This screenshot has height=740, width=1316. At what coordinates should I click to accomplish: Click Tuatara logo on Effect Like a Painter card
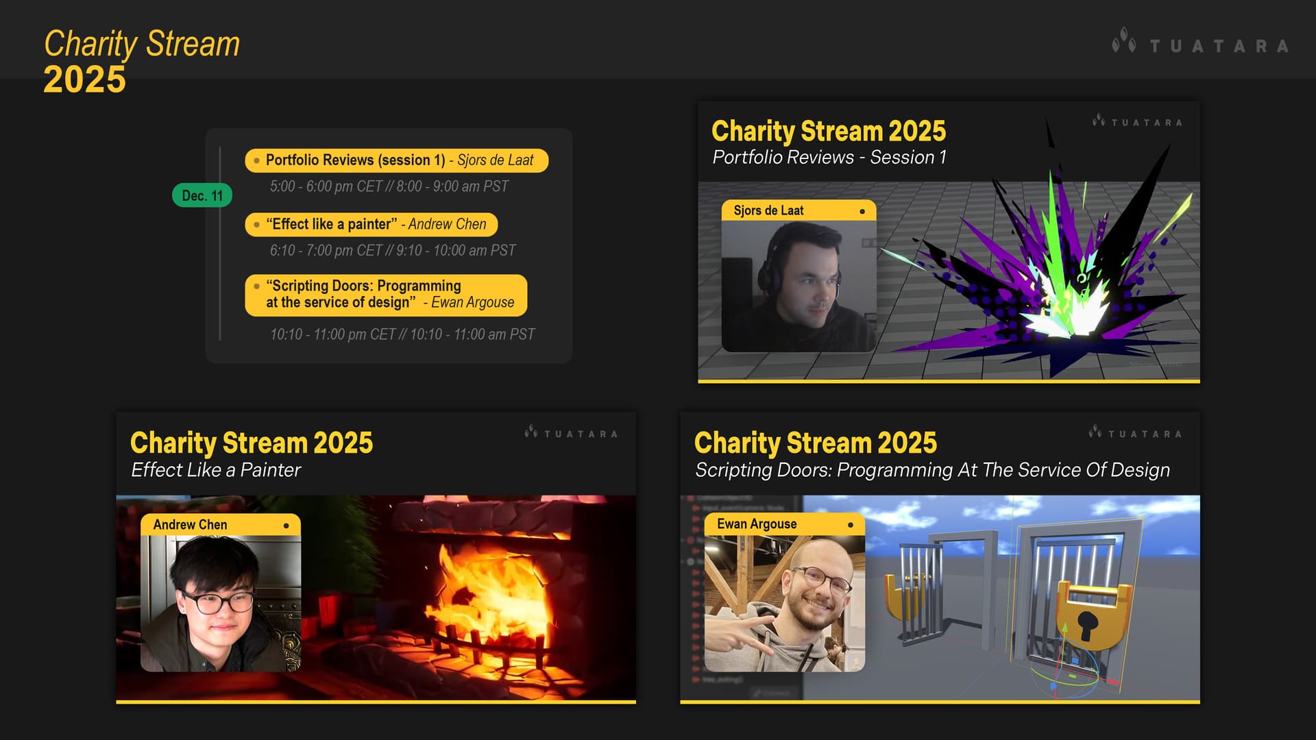[571, 433]
